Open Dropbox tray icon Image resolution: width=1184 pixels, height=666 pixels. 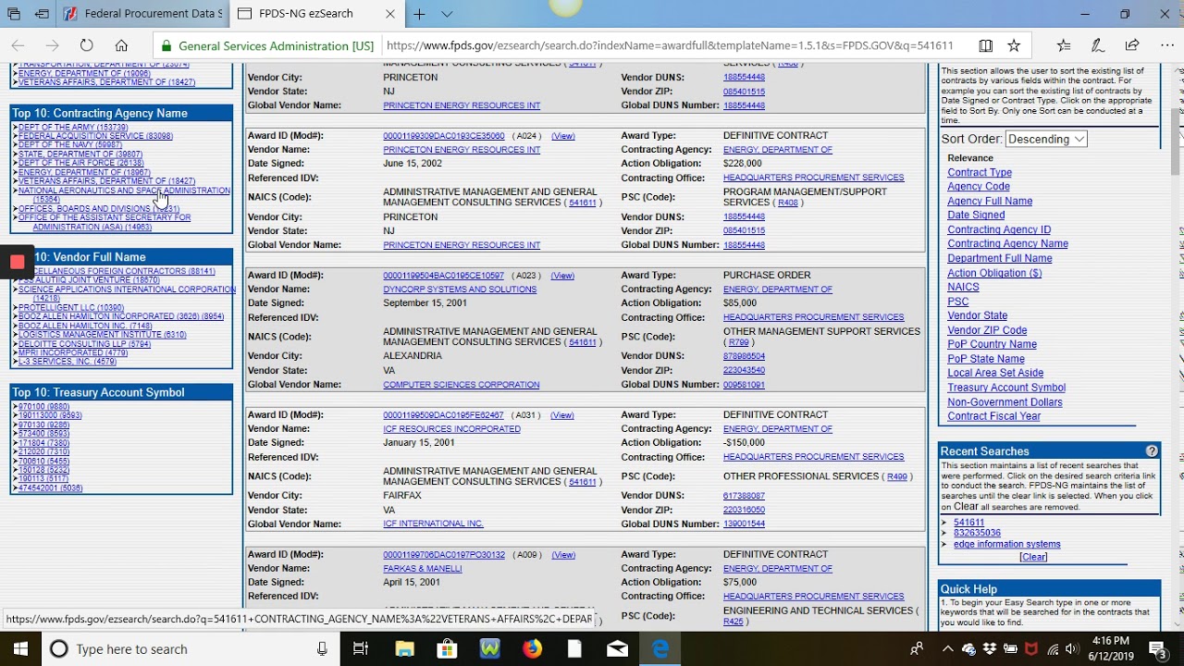(990, 649)
